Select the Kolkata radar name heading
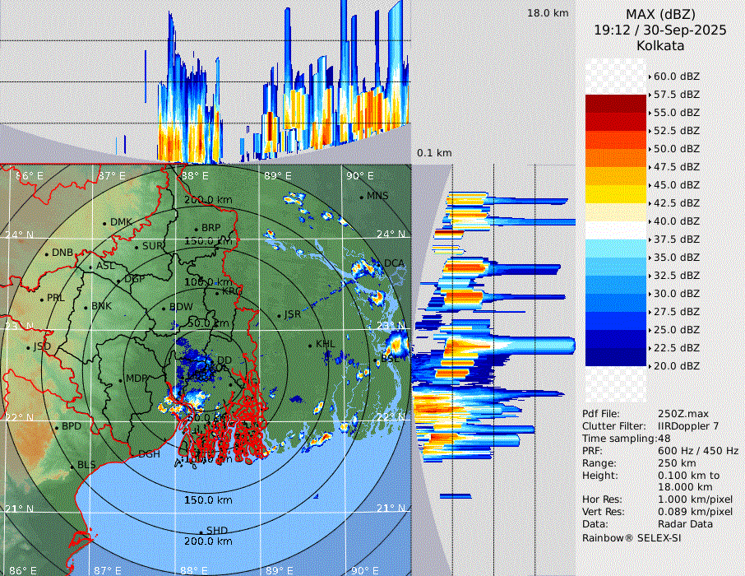Screen dimensions: 745x576 (659, 46)
